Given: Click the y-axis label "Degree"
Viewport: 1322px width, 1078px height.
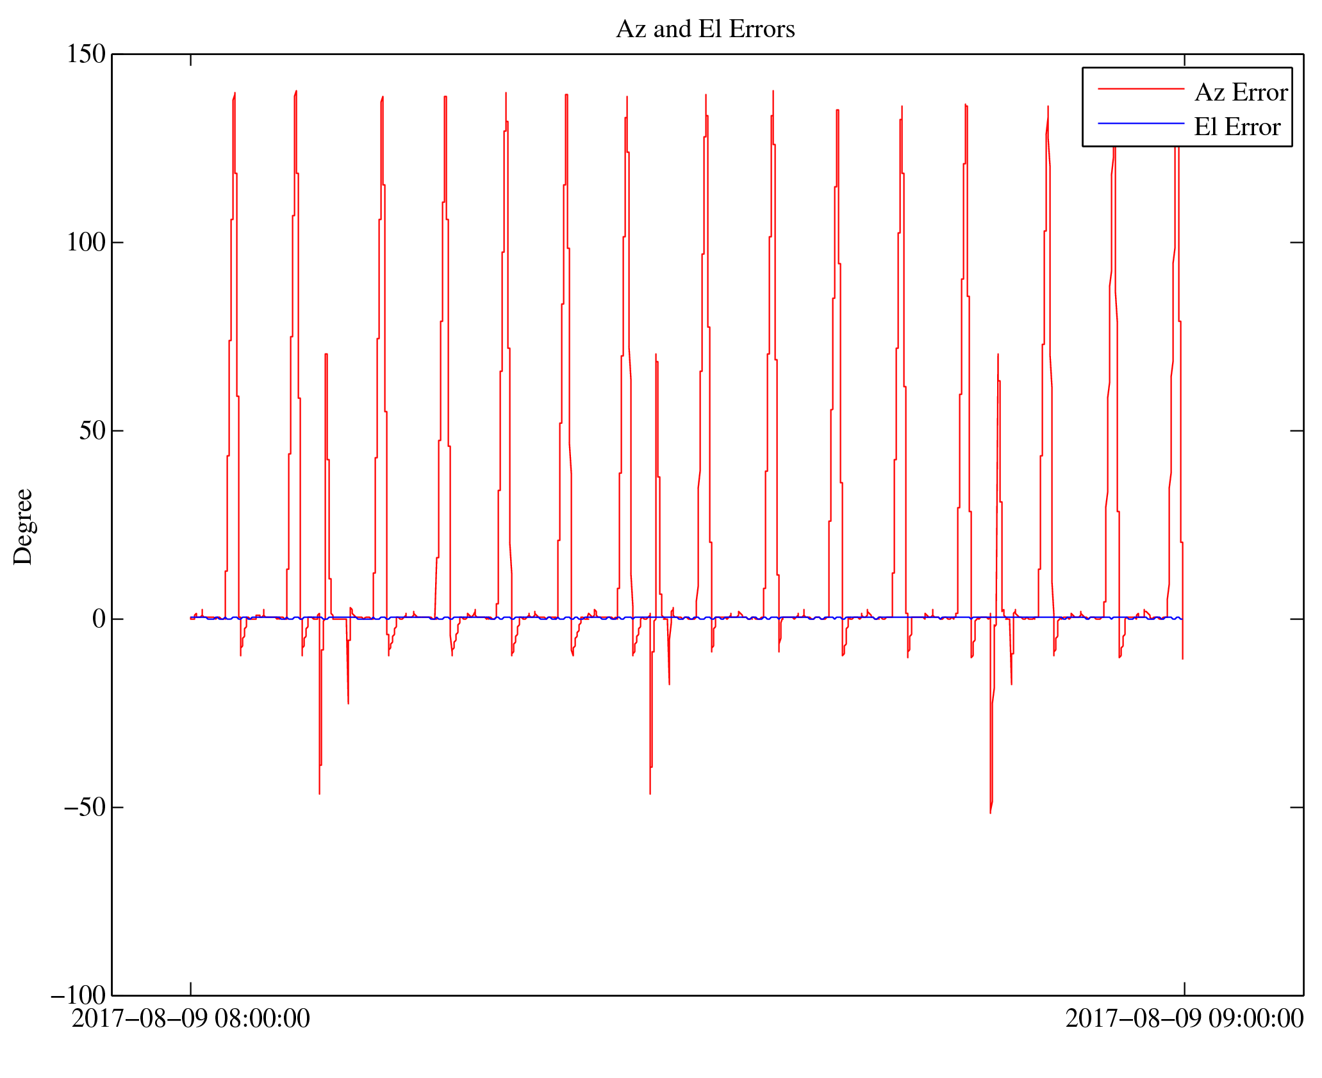Looking at the screenshot, I should pyautogui.click(x=23, y=527).
